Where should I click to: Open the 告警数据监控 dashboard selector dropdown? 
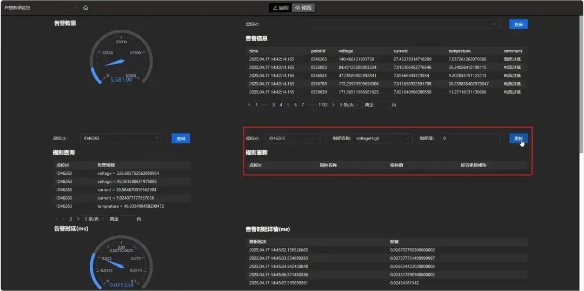click(40, 8)
